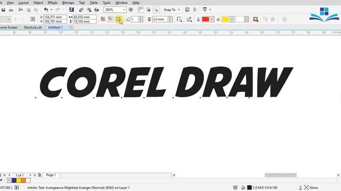Open the yellow fill color dropdown
341x191 pixels.
tap(232, 19)
